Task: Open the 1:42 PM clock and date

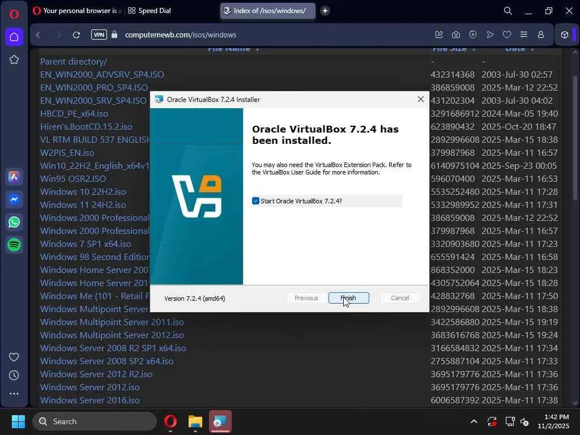Action: pos(553,421)
